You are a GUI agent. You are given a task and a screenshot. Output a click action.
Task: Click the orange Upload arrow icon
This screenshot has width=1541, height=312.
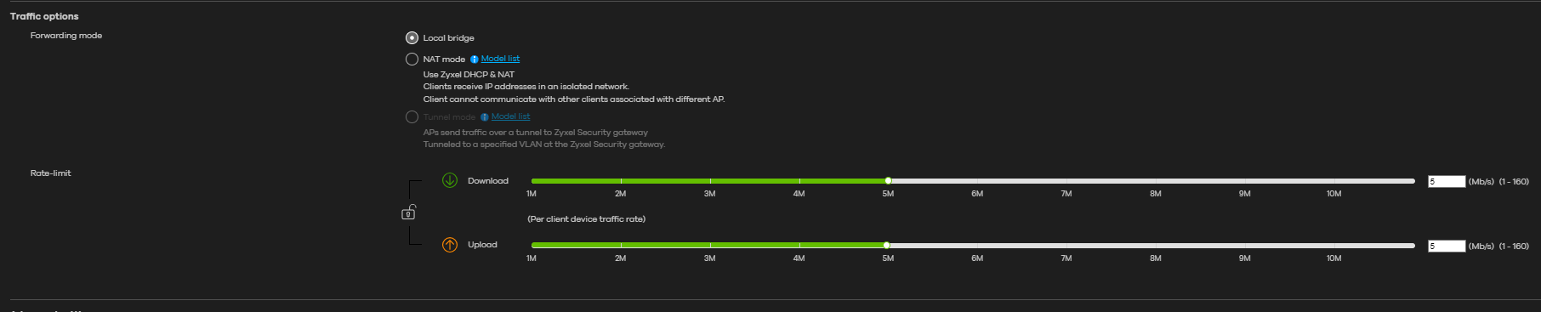tap(450, 245)
